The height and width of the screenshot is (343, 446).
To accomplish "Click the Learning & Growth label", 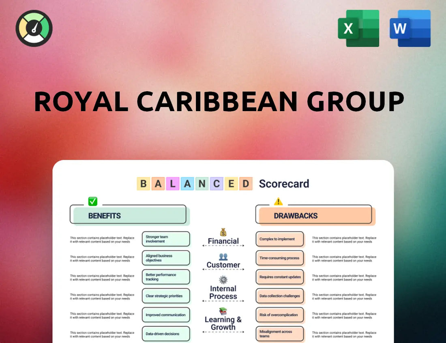I will tap(223, 324).
